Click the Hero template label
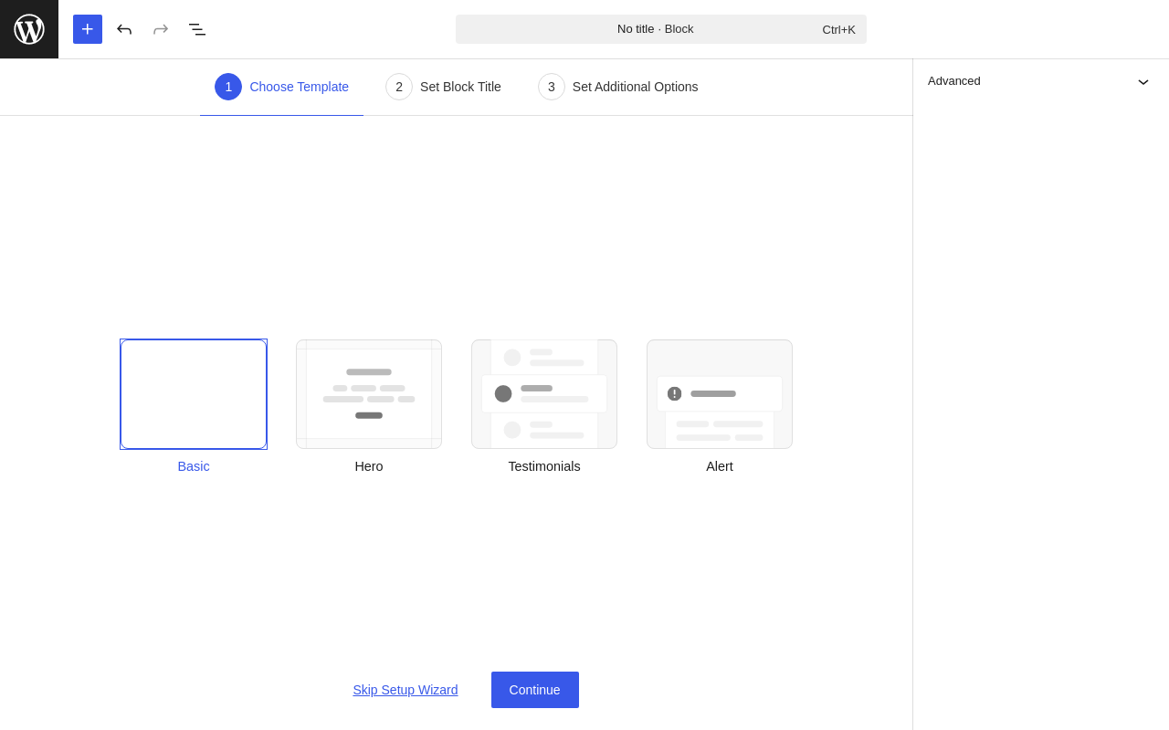Image resolution: width=1169 pixels, height=730 pixels. (x=369, y=466)
